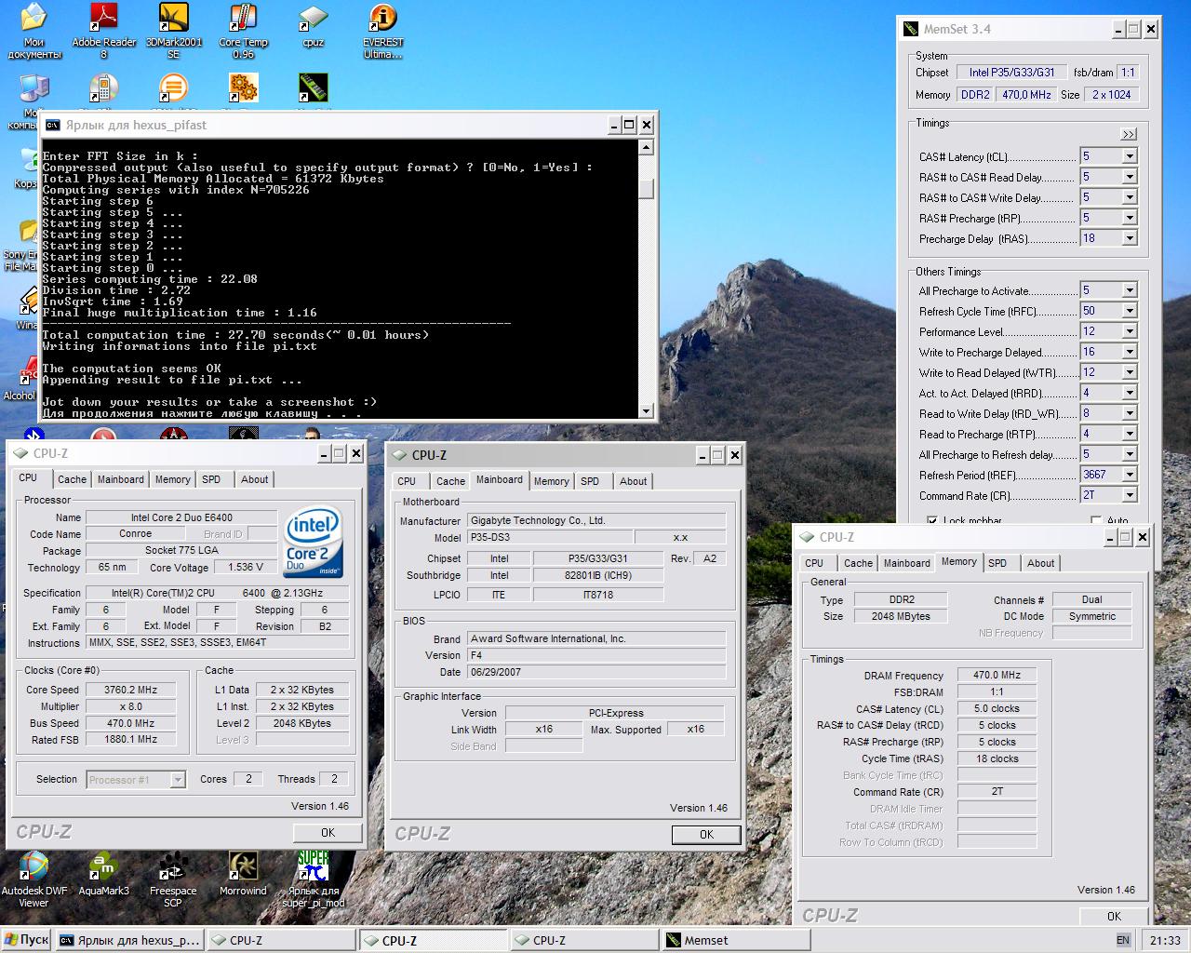Switch to Memory tab in CPU-Z CPU window

click(x=172, y=479)
